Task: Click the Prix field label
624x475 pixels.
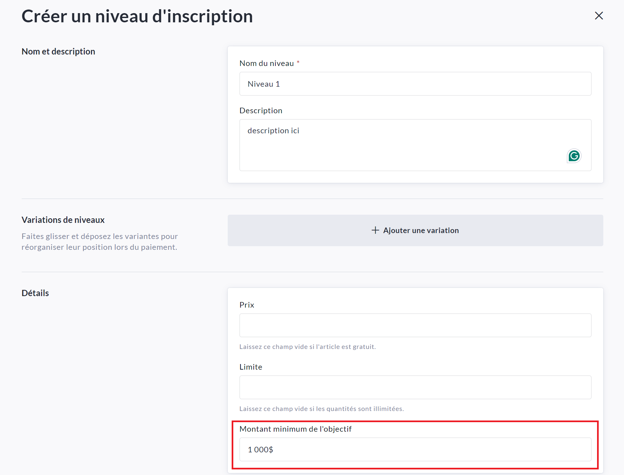Action: click(246, 305)
